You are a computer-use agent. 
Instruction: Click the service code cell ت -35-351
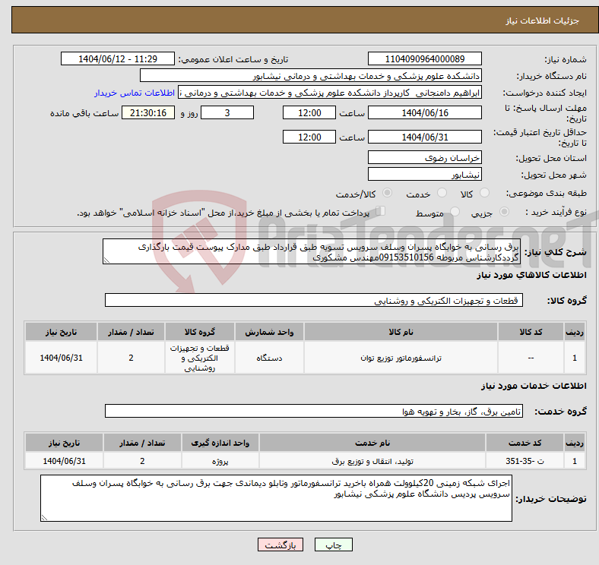tap(525, 461)
